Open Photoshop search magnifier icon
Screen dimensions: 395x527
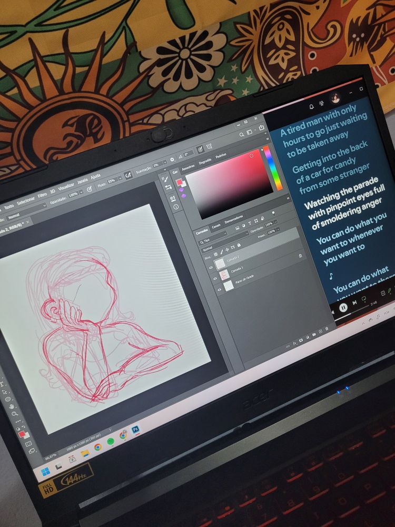[242, 134]
